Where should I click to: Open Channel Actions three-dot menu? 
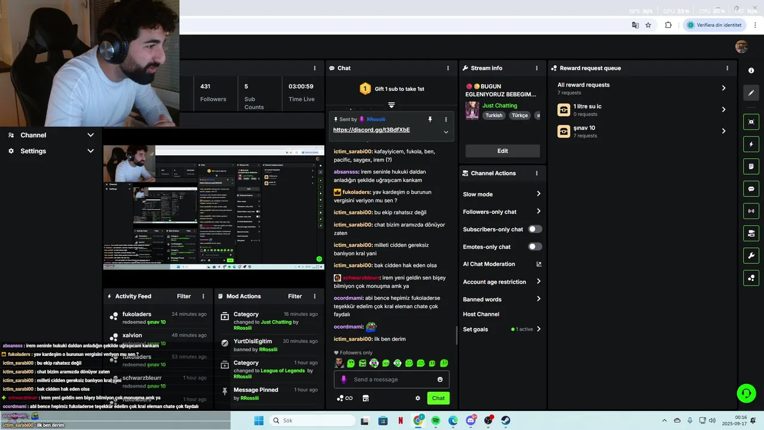click(537, 173)
